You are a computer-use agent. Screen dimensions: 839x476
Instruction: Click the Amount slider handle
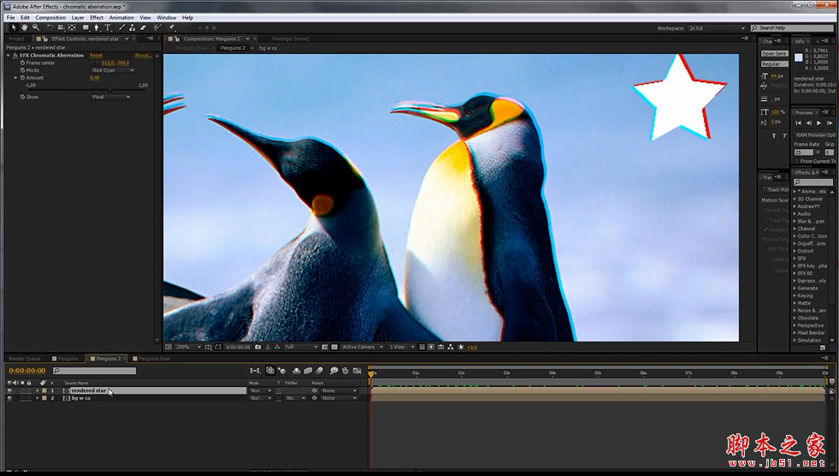pos(110,90)
